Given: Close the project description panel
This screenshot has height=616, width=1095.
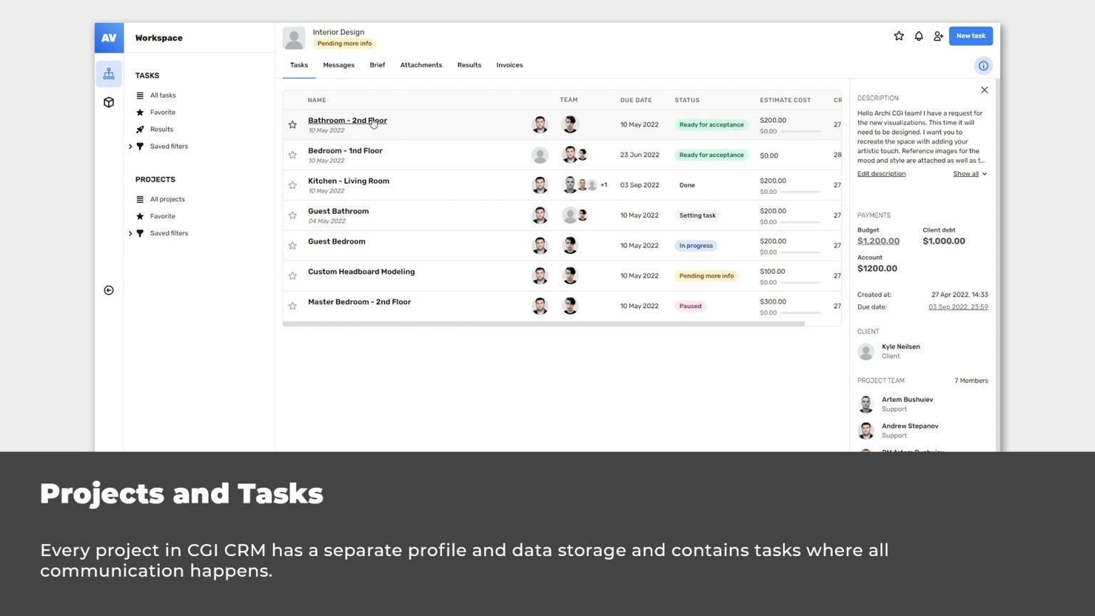Looking at the screenshot, I should 985,90.
